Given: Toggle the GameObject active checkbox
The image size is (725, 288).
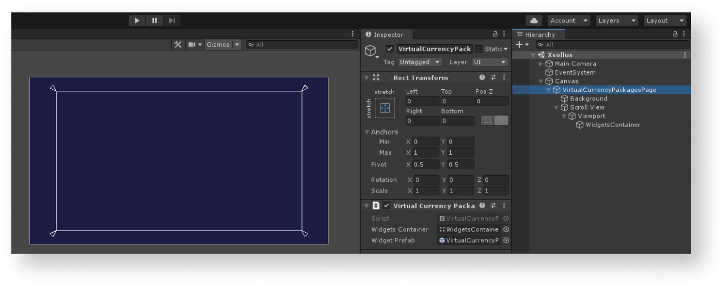Looking at the screenshot, I should point(390,49).
